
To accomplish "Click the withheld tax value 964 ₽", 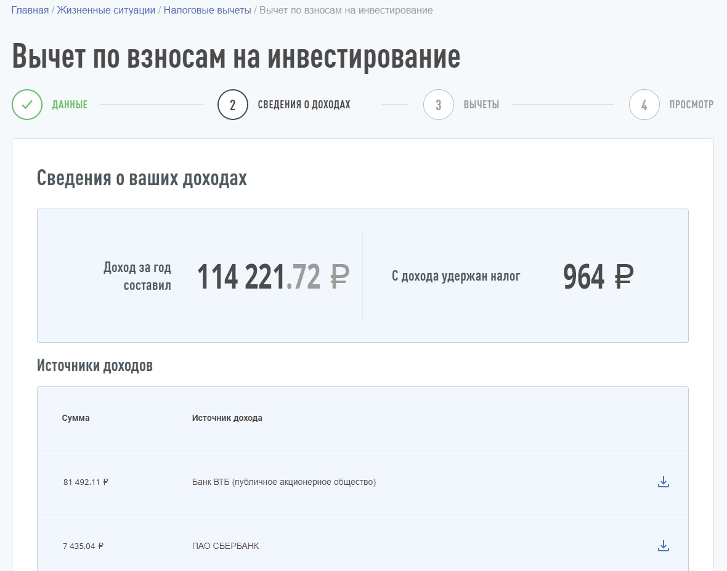I will click(x=598, y=276).
